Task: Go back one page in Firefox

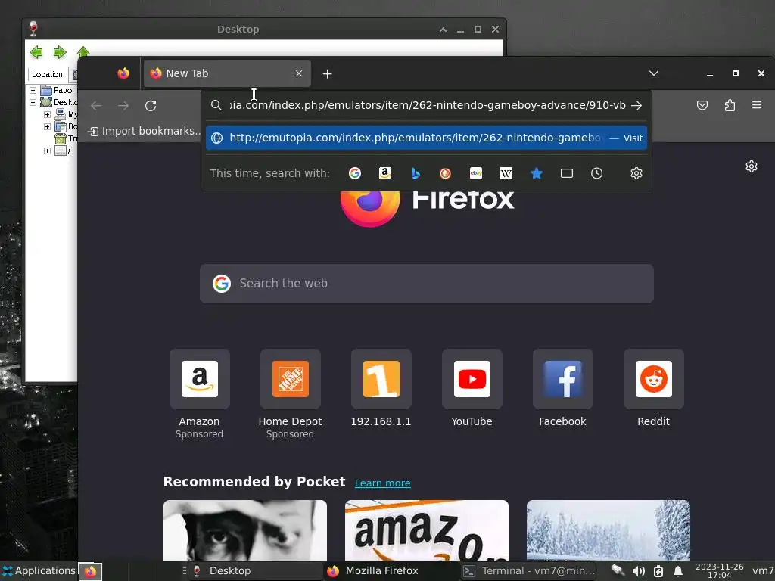Action: [96, 106]
